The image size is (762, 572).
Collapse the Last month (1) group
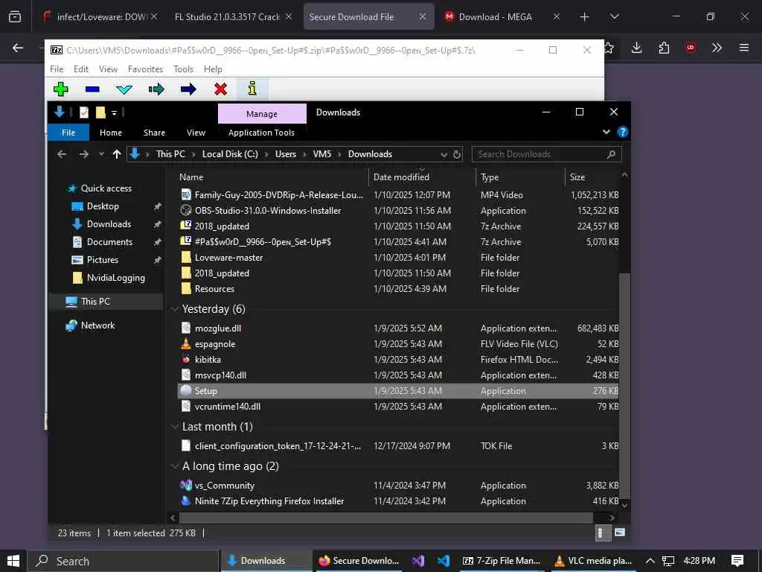click(175, 427)
